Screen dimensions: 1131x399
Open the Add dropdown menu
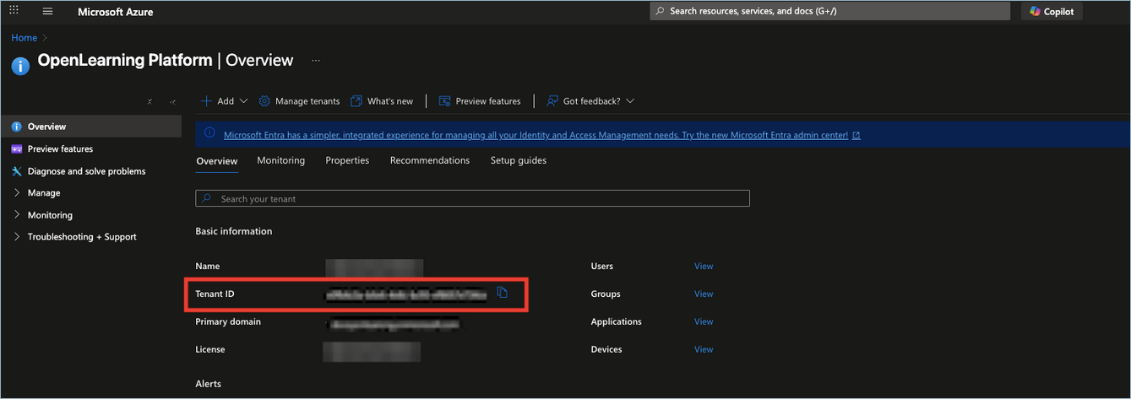tap(224, 101)
